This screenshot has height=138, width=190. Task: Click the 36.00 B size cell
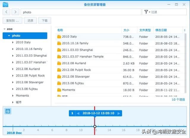coord(129,70)
